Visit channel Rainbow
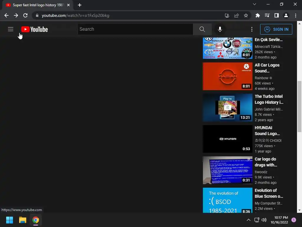This screenshot has height=227, width=302. pos(263,78)
